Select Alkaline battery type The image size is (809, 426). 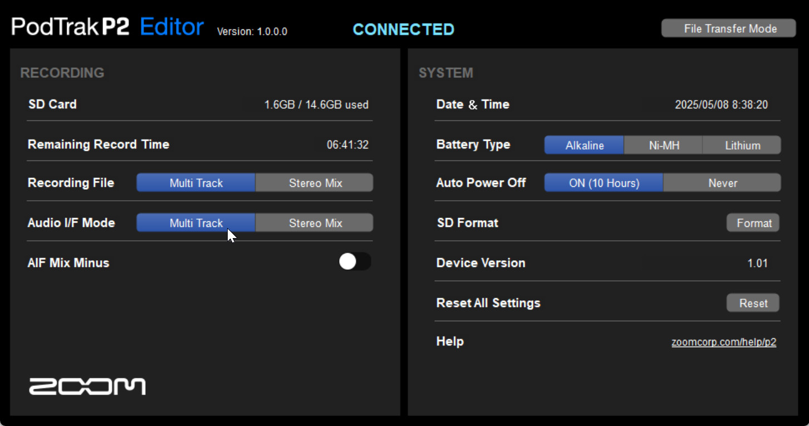pos(584,145)
